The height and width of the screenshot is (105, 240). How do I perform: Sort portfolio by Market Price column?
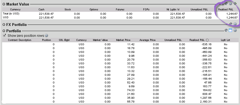[x=123, y=40]
